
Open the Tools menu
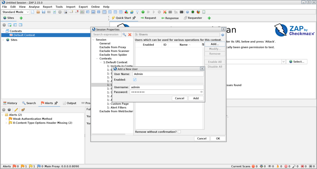59,7
